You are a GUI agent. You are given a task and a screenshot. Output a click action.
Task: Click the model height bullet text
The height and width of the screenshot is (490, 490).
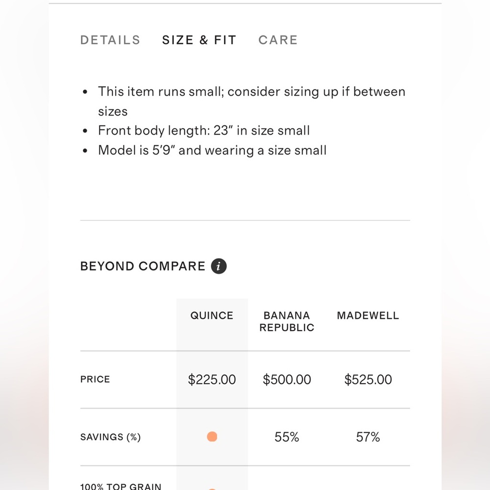[x=212, y=150]
